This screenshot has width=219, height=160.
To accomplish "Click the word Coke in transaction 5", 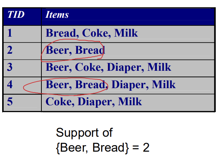I will (59, 102).
